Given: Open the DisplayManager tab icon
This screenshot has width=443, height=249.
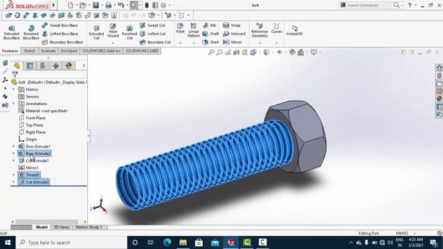Looking at the screenshot, I should pos(69,66).
